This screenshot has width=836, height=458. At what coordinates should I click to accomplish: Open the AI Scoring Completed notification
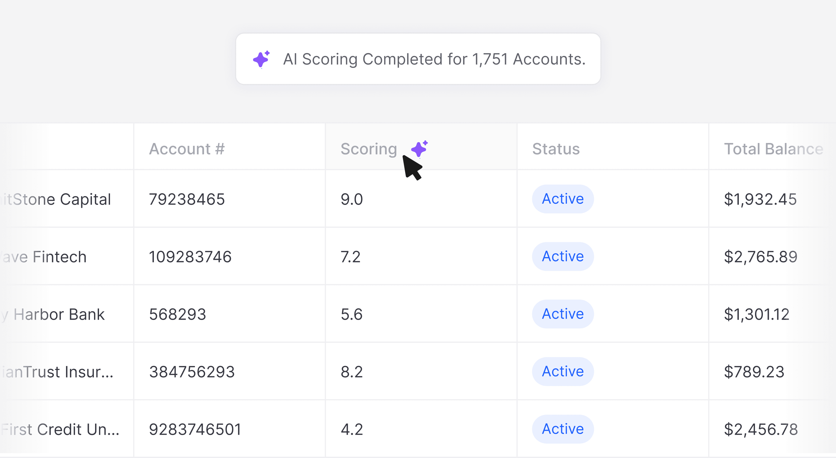(x=418, y=59)
